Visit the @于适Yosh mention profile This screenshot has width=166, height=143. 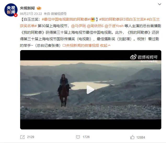coord(114,26)
